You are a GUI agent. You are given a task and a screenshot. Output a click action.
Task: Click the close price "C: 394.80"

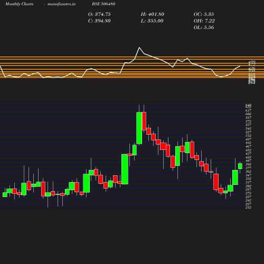[x=99, y=21]
